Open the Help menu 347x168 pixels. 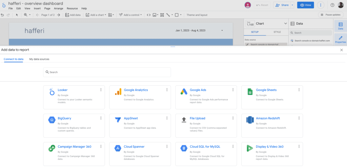point(84,8)
